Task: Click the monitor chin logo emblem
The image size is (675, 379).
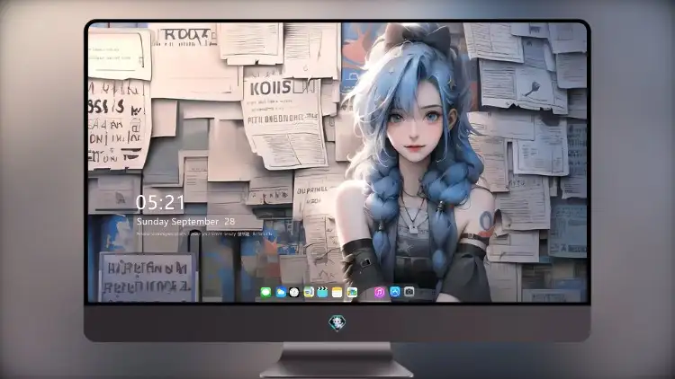Action: [x=337, y=322]
